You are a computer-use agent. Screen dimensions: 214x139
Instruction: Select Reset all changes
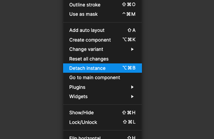(x=103, y=59)
